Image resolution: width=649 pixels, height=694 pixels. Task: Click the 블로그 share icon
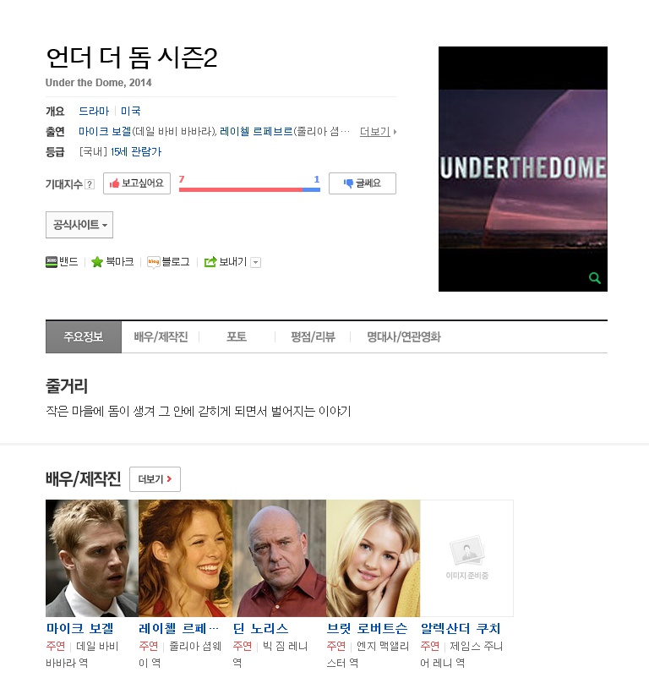click(x=154, y=262)
